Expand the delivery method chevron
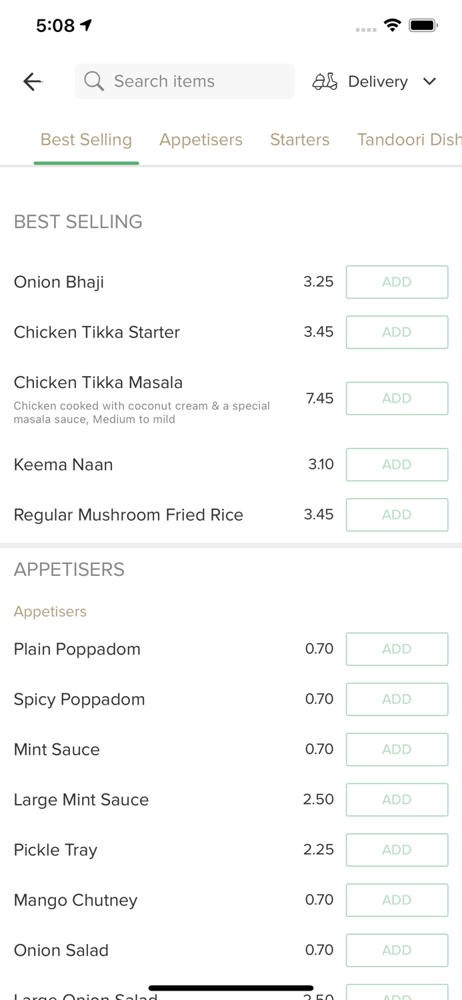Viewport: 462px width, 1000px height. tap(430, 81)
